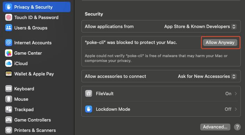245x135 pixels.
Task: Click the Internet Accounts @ icon
Action: [x=9, y=43]
